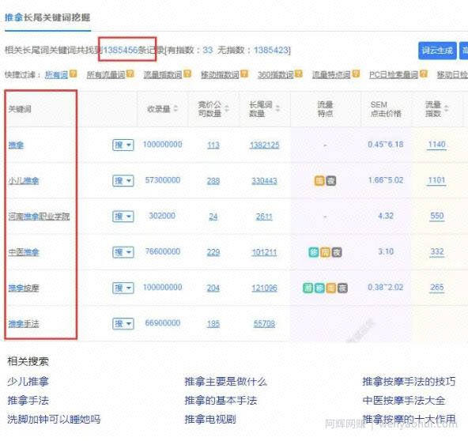Select the 推拿长尾关键词挖掘 tab
Image resolution: width=468 pixels, height=441 pixels.
point(47,17)
